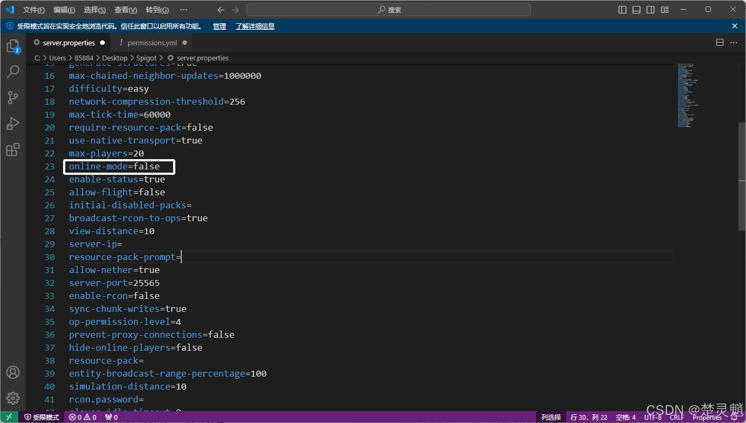Open the Accounts menu icon
This screenshot has height=423, width=746.
click(13, 372)
